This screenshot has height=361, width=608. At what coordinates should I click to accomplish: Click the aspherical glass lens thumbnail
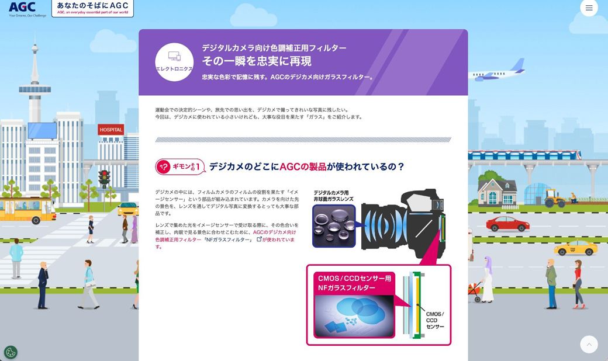tap(333, 225)
